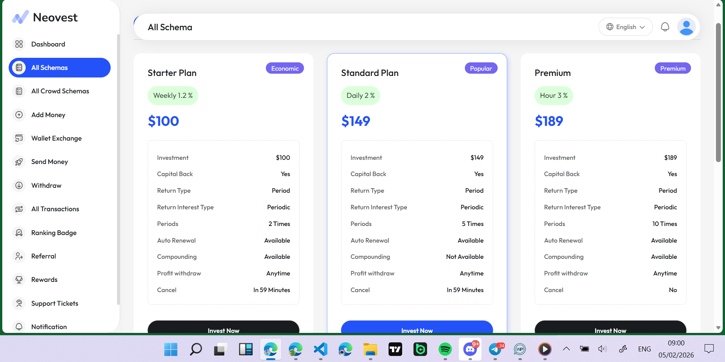Click the page vertical scrollbar
This screenshot has height=362, width=725.
718,93
